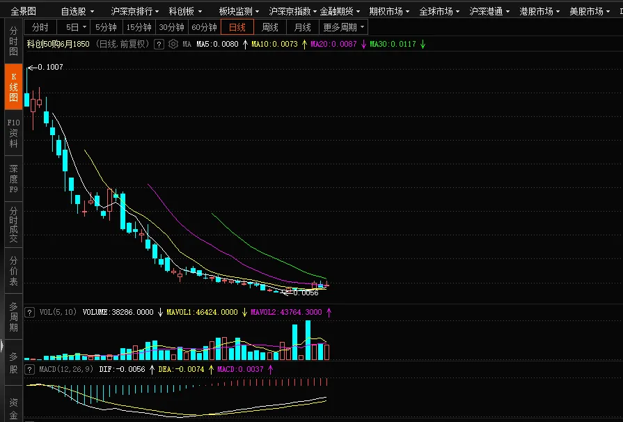Expand the 沪深京指数 dropdown menu
623x422 pixels.
coord(293,11)
